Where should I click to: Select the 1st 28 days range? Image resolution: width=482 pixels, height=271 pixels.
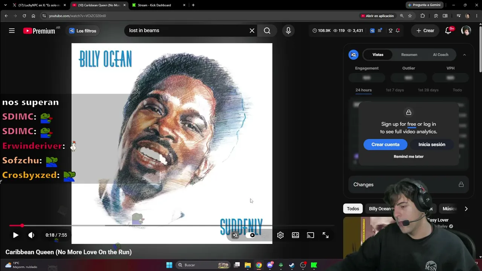(428, 90)
